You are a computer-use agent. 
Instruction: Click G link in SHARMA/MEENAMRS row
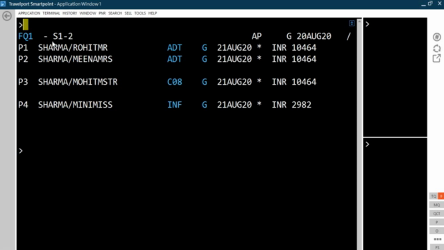[x=205, y=59]
